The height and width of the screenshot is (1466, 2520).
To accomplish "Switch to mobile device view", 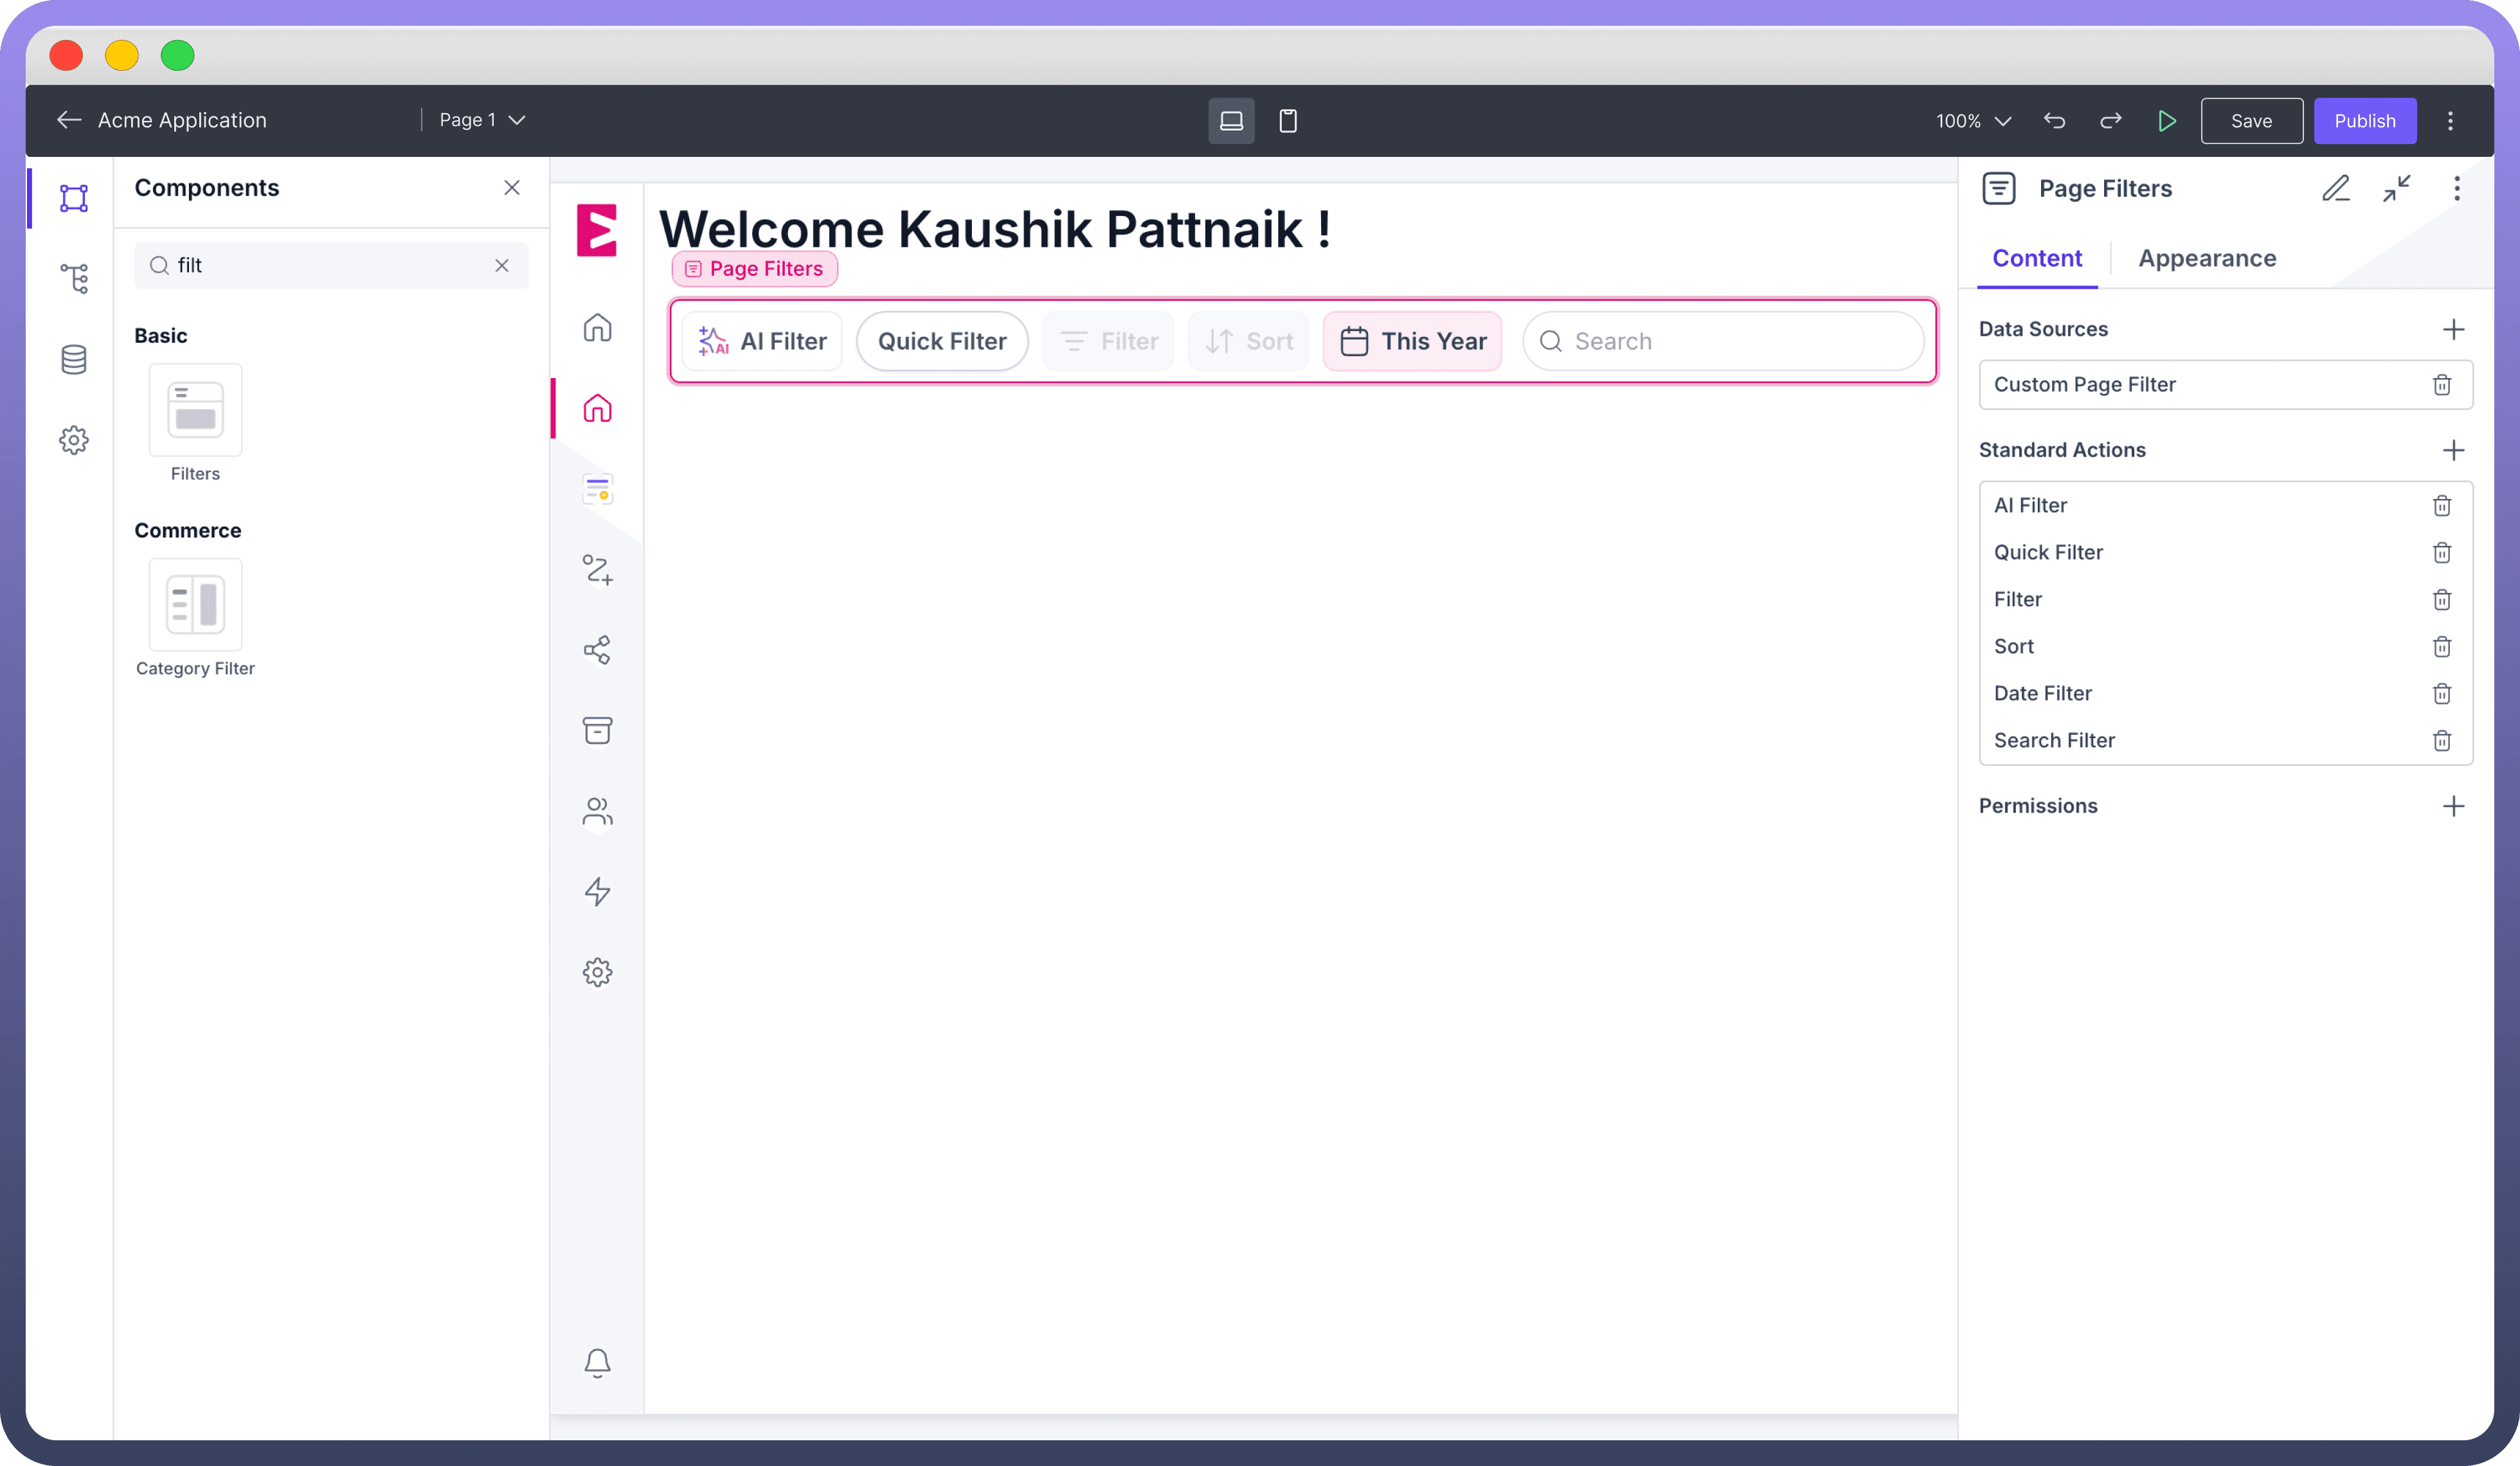I will [1288, 121].
